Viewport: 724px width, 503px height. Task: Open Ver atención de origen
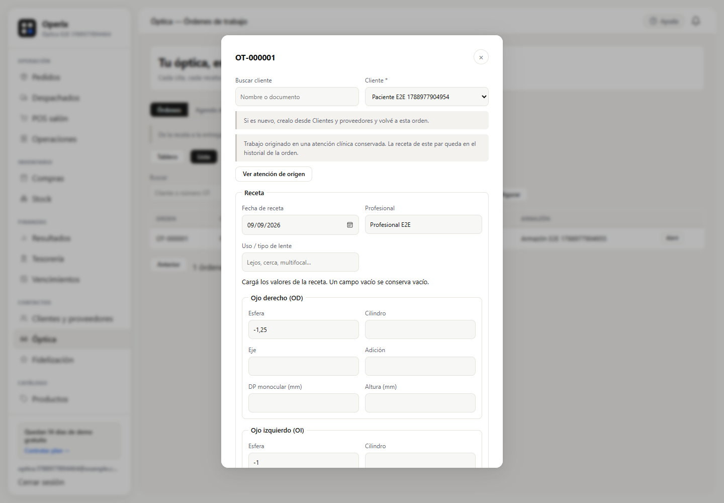274,174
